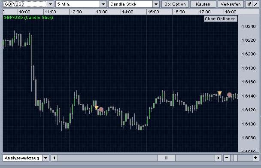Select the line drawing tool icon

[x=256, y=4]
